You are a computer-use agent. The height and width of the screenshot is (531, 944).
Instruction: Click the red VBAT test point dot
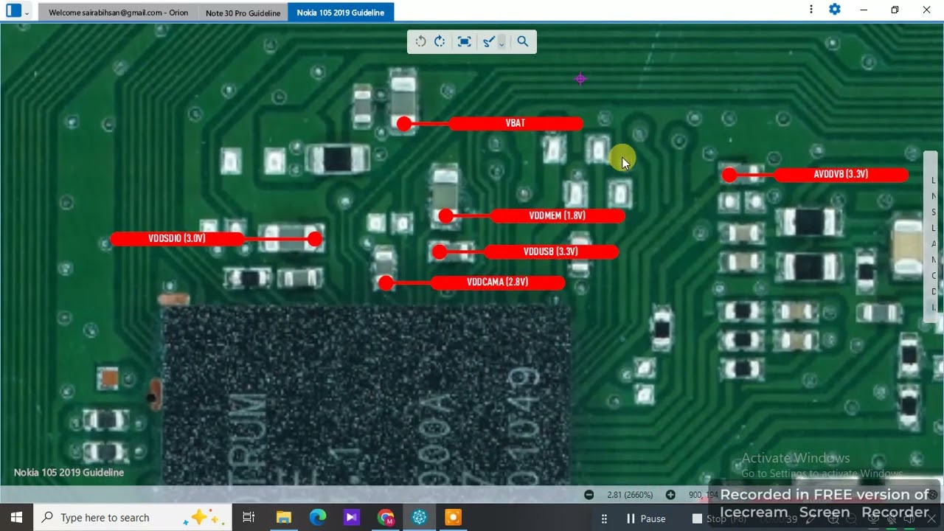click(x=404, y=124)
